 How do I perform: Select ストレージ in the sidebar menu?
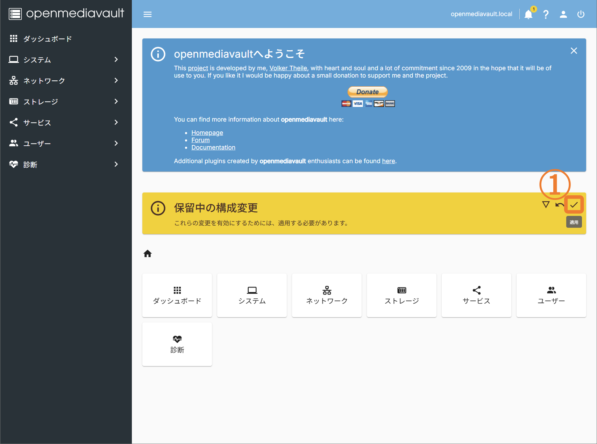tap(66, 102)
